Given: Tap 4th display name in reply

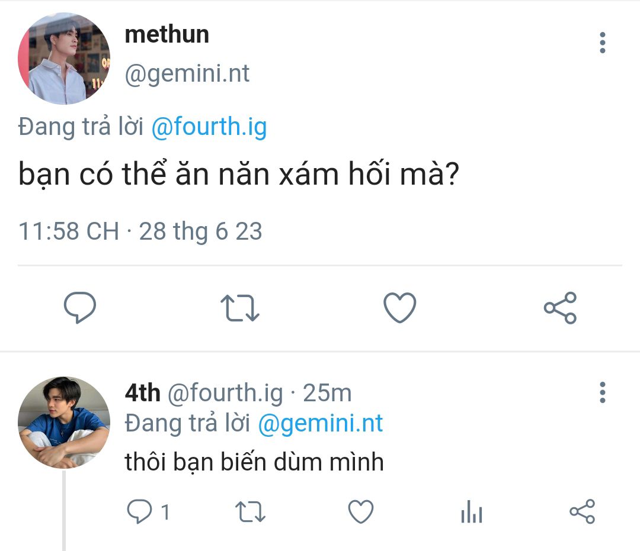Looking at the screenshot, I should [x=142, y=392].
